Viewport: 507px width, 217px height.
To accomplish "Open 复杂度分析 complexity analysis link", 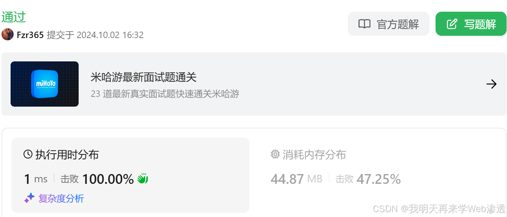I will click(x=61, y=199).
